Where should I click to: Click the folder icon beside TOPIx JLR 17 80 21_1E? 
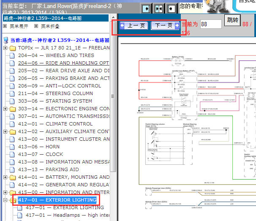[13, 48]
